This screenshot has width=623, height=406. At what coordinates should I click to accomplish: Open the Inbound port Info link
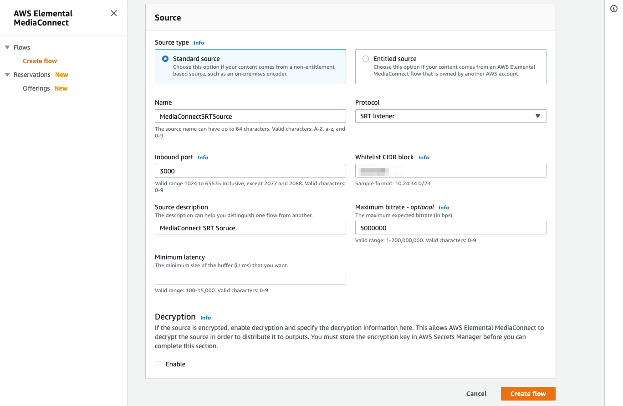click(x=203, y=157)
